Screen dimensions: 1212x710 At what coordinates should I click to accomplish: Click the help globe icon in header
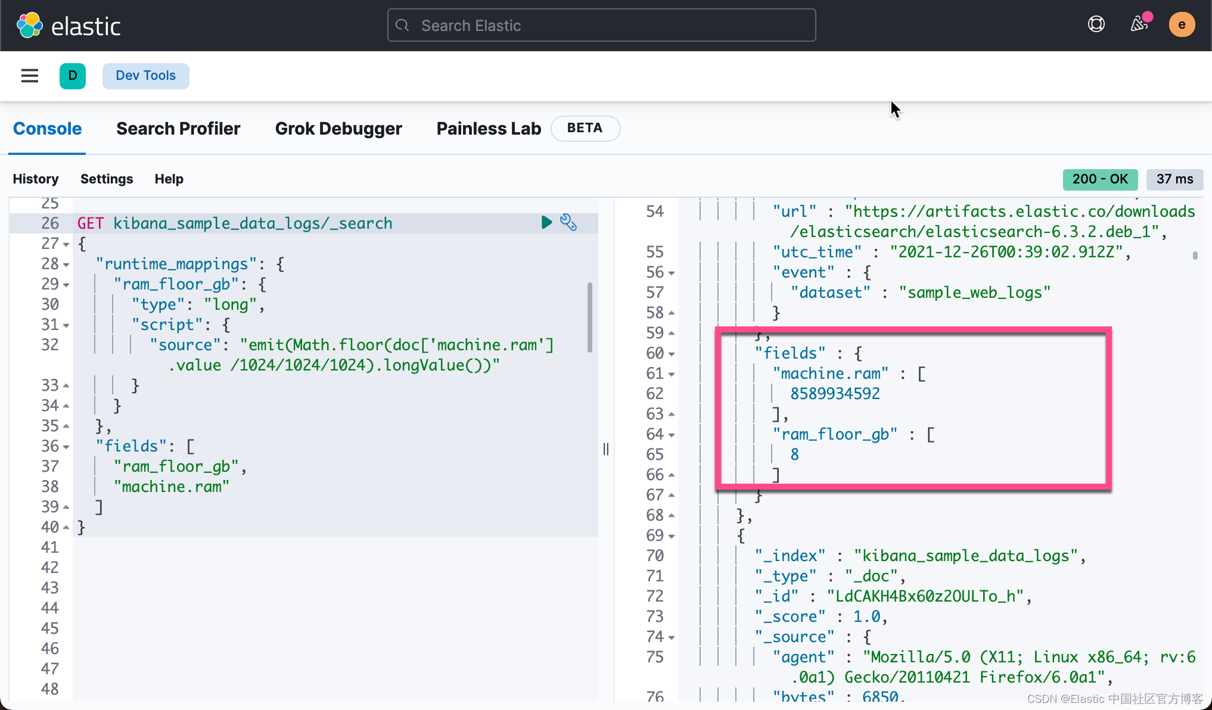coord(1096,24)
